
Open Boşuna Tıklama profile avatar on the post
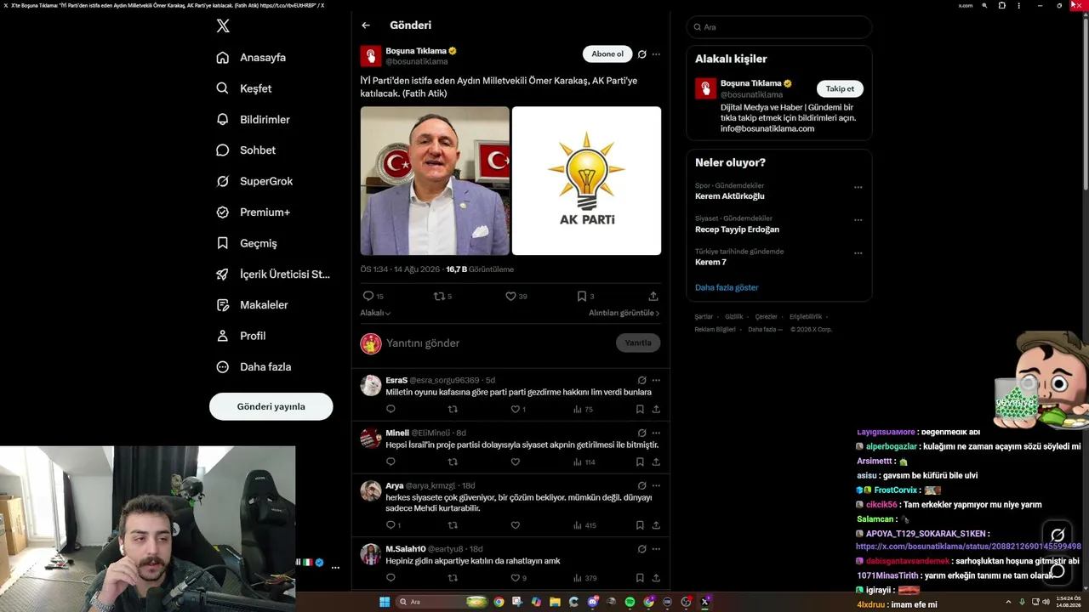371,56
